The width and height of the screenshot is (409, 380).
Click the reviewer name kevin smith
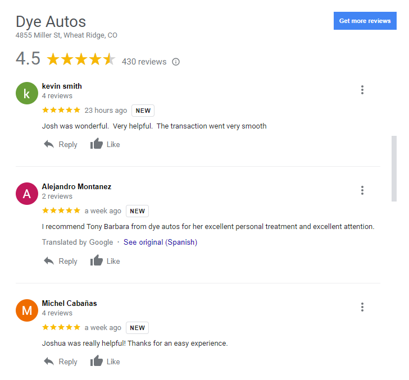tap(62, 86)
